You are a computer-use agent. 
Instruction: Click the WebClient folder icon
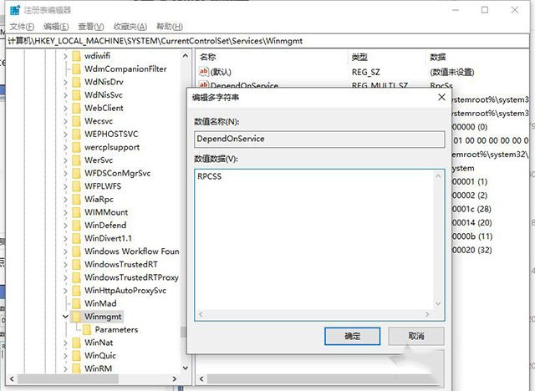(76, 108)
